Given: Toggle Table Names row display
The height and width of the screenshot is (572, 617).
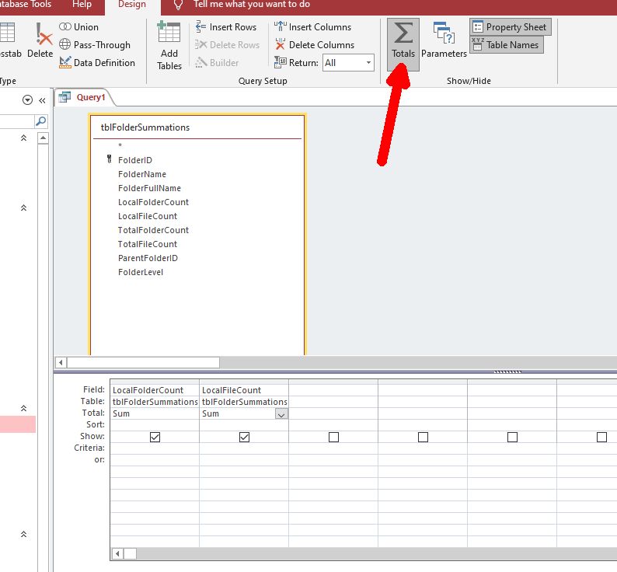Looking at the screenshot, I should (507, 45).
